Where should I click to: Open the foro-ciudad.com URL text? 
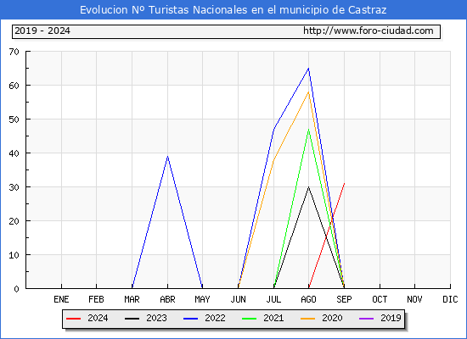[369, 31]
